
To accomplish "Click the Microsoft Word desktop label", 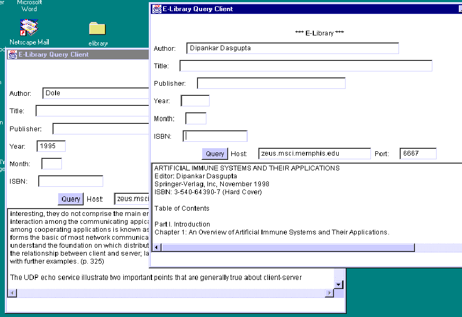I will point(29,6).
